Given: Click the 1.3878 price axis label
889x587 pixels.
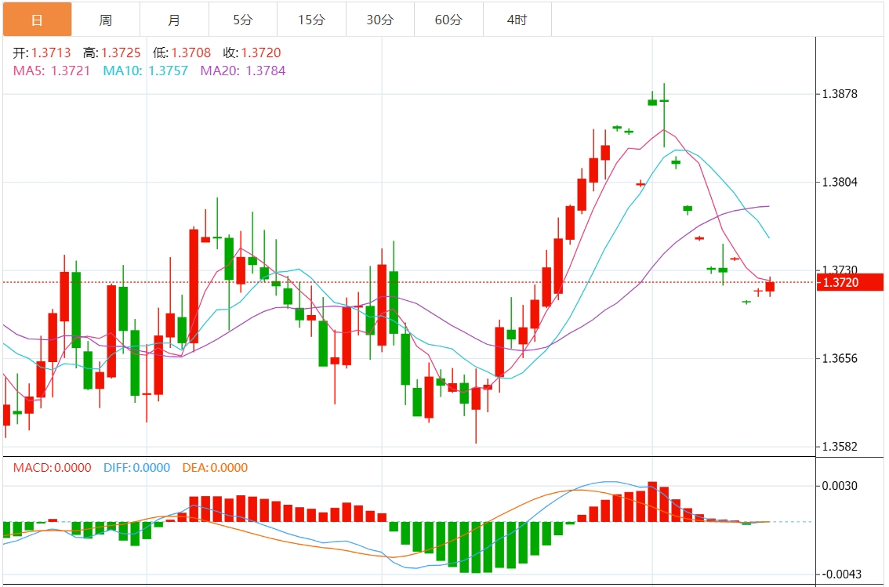Looking at the screenshot, I should tap(840, 93).
